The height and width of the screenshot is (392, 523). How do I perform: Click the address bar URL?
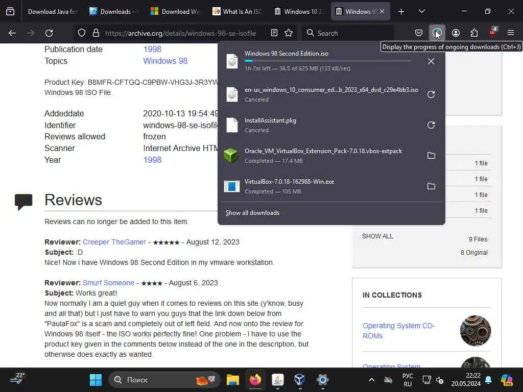coord(180,33)
